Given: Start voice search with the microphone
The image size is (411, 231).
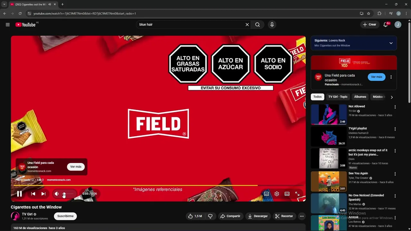Looking at the screenshot, I should [272, 25].
